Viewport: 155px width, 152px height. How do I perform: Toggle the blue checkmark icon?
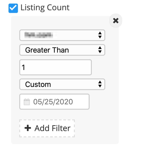13,8
